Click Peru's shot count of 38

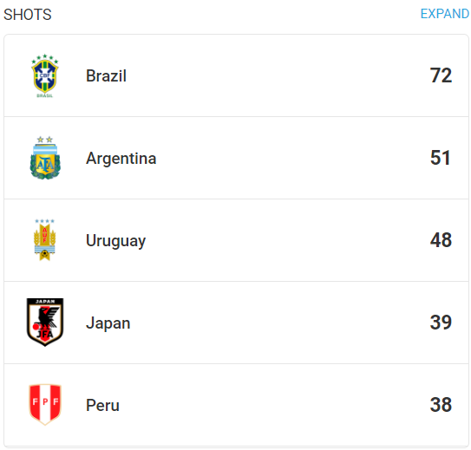click(441, 404)
